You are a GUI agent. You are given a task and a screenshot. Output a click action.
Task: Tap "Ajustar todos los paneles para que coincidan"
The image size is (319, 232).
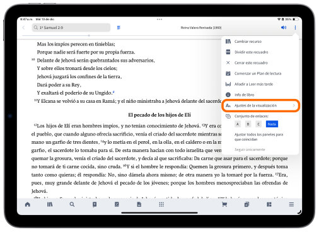[x=258, y=137]
